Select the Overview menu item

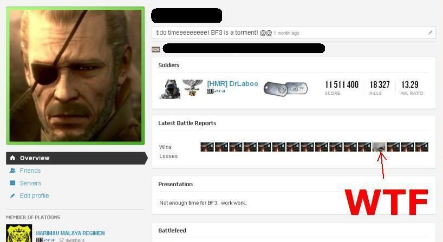click(76, 158)
